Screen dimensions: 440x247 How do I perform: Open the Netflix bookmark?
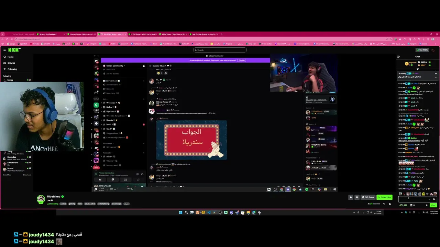112,44
